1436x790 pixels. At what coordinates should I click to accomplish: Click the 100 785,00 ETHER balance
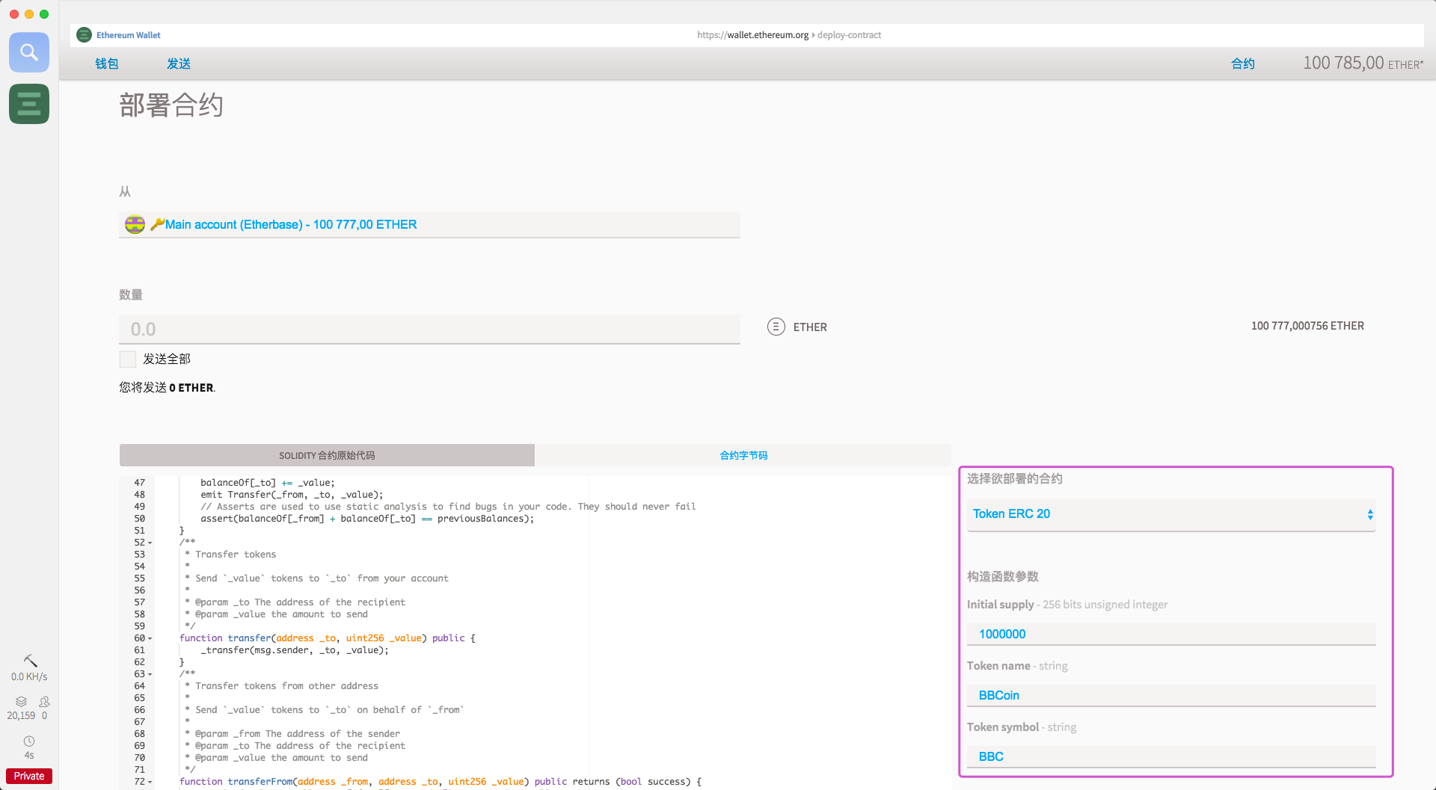(1363, 63)
